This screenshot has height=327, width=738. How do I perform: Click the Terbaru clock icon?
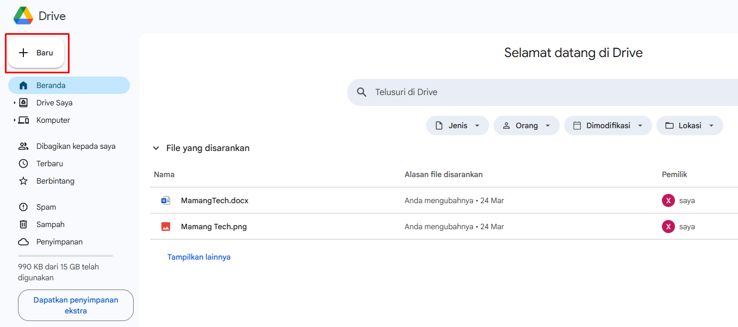[23, 163]
